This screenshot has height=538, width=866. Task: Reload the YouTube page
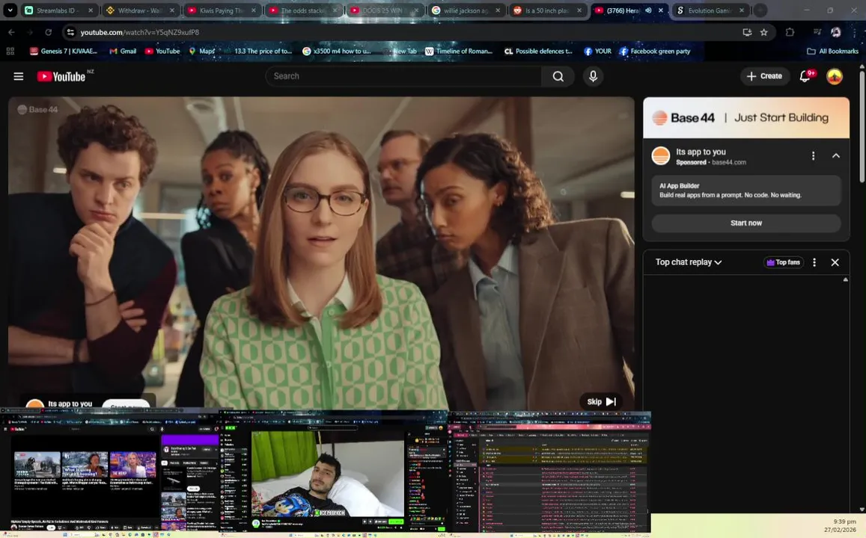click(x=48, y=32)
